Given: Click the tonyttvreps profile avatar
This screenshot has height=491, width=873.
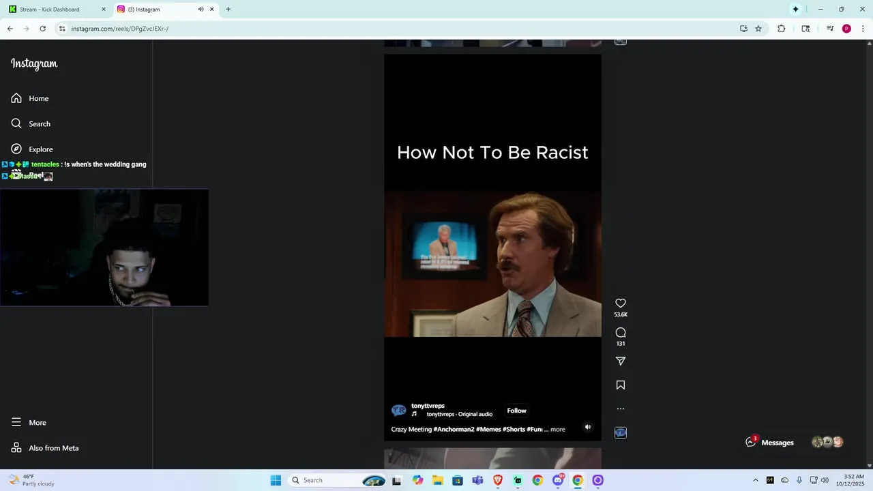Looking at the screenshot, I should (x=399, y=411).
